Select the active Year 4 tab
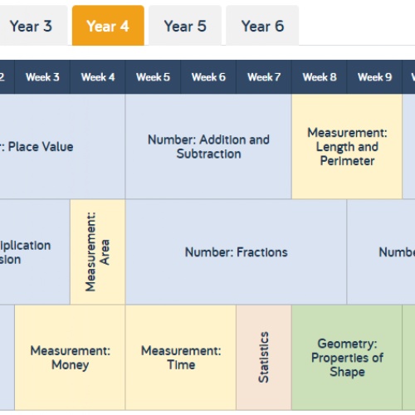 (x=108, y=26)
